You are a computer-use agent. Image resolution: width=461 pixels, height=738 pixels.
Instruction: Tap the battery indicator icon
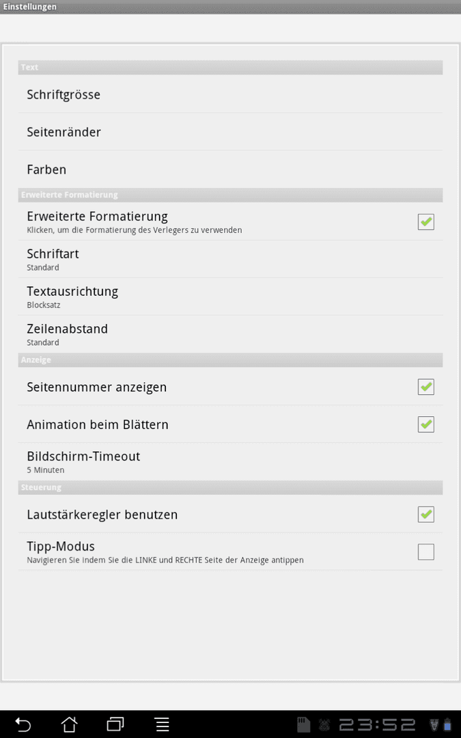(447, 725)
